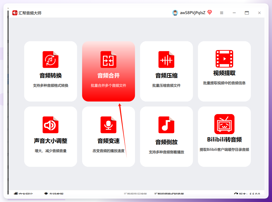
Task: Click description 提取Bilibili客户端缓存目录音频
Action: [224, 149]
